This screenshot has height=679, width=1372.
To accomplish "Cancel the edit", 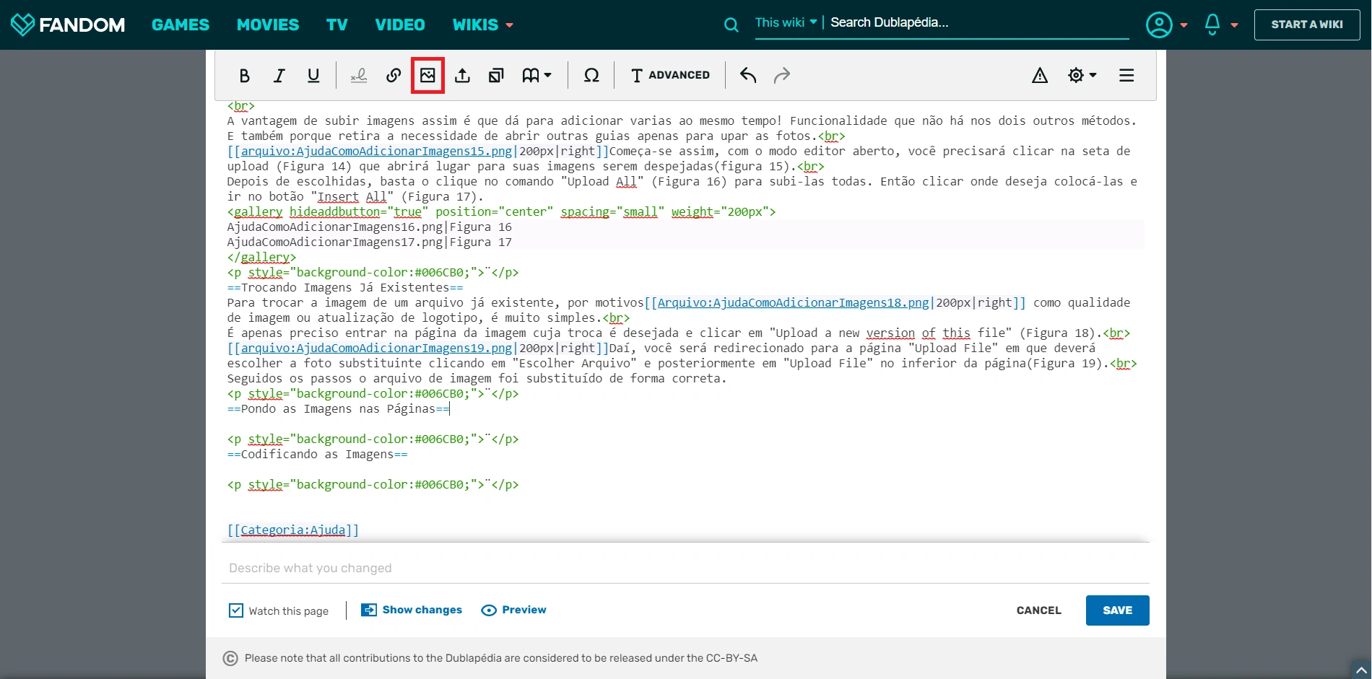I will click(x=1038, y=610).
